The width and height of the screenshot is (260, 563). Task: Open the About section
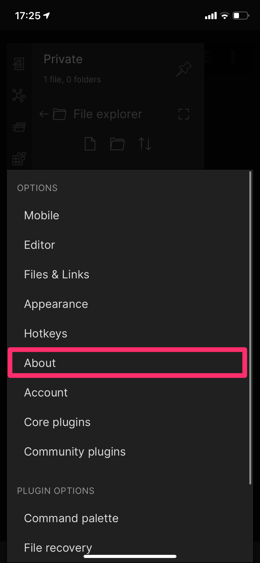click(40, 363)
